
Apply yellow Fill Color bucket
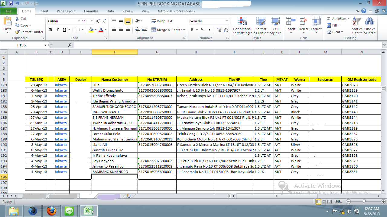[x=91, y=30]
